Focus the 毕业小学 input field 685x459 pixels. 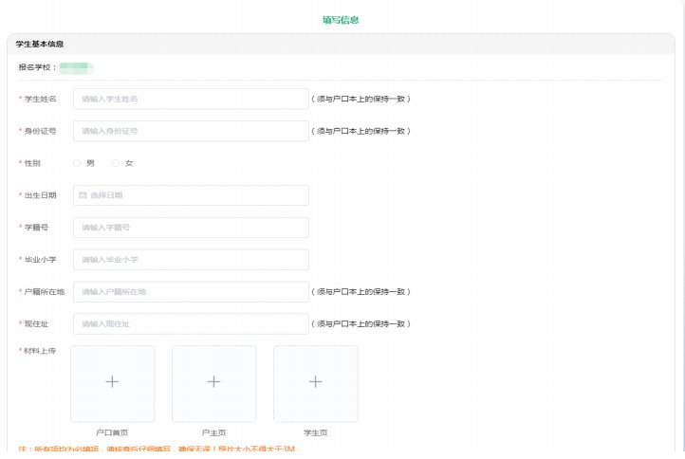[x=191, y=260]
